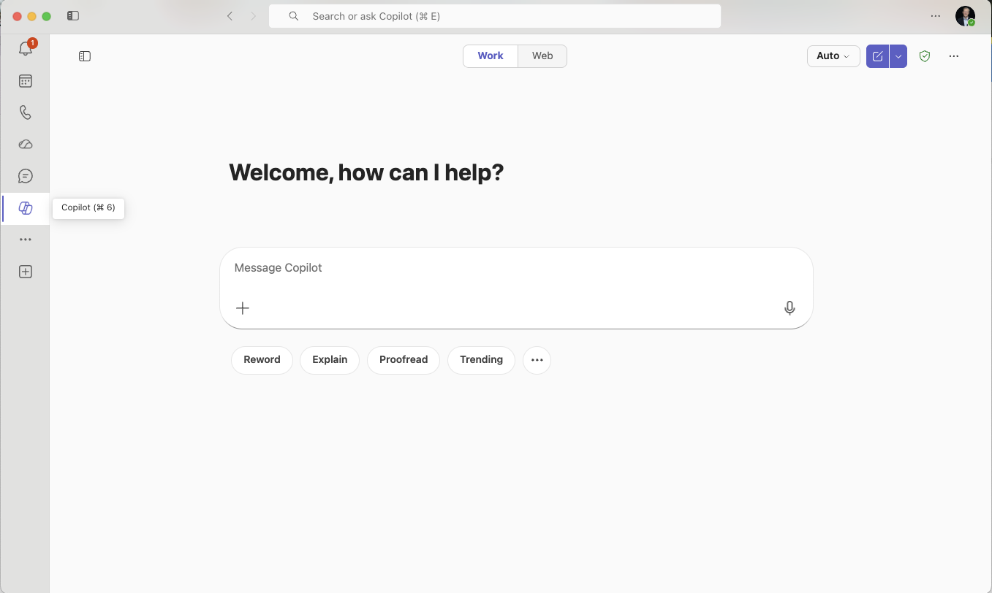The image size is (992, 593).
Task: Click the Proofread suggestion button
Action: point(404,360)
